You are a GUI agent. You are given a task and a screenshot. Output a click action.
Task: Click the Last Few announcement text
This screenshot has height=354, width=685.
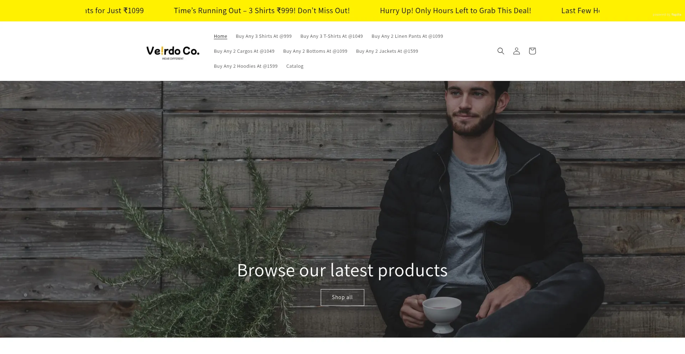click(x=580, y=11)
